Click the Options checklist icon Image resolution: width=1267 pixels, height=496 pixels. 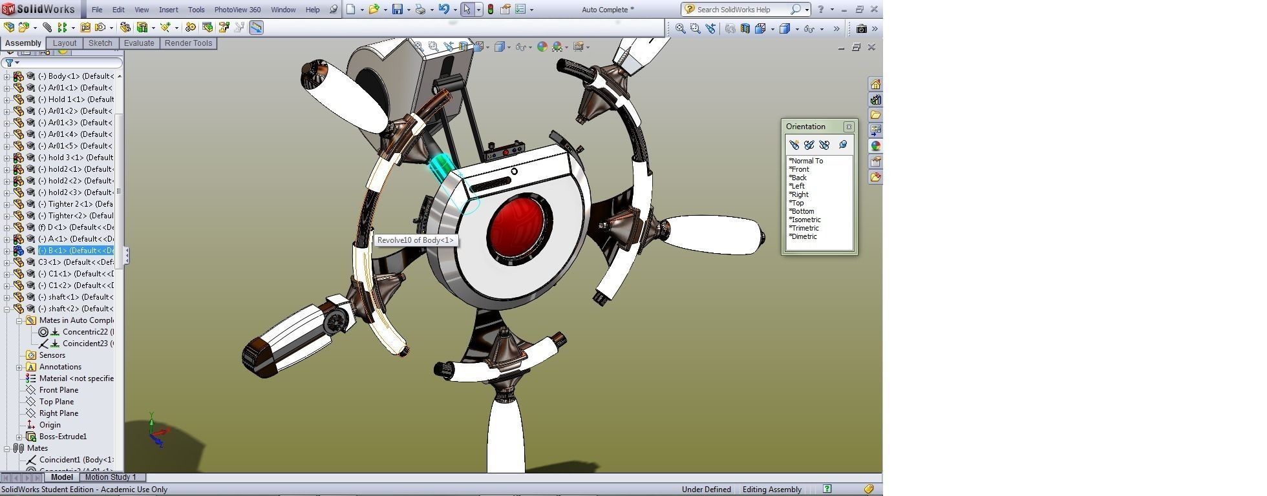tap(520, 9)
